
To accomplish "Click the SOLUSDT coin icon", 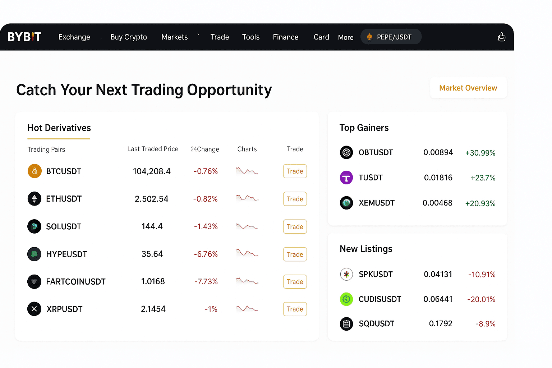I will (34, 226).
